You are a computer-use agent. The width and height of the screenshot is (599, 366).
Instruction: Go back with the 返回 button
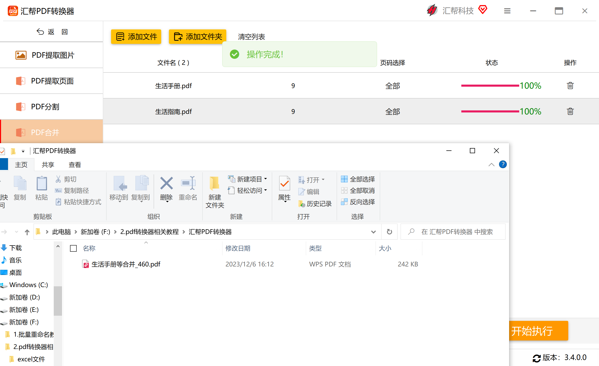click(52, 32)
